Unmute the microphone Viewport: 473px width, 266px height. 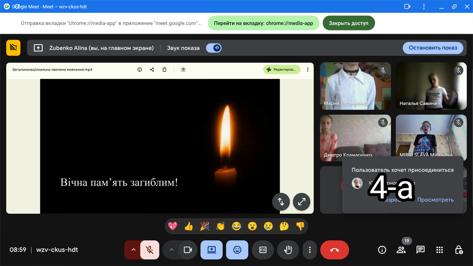pos(150,250)
